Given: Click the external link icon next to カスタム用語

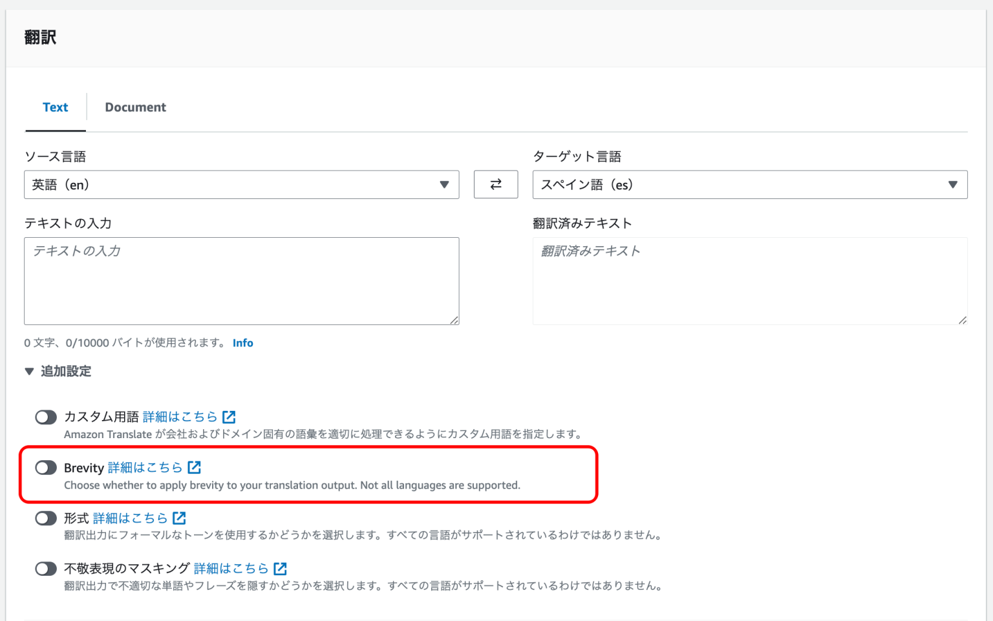Looking at the screenshot, I should point(230,417).
